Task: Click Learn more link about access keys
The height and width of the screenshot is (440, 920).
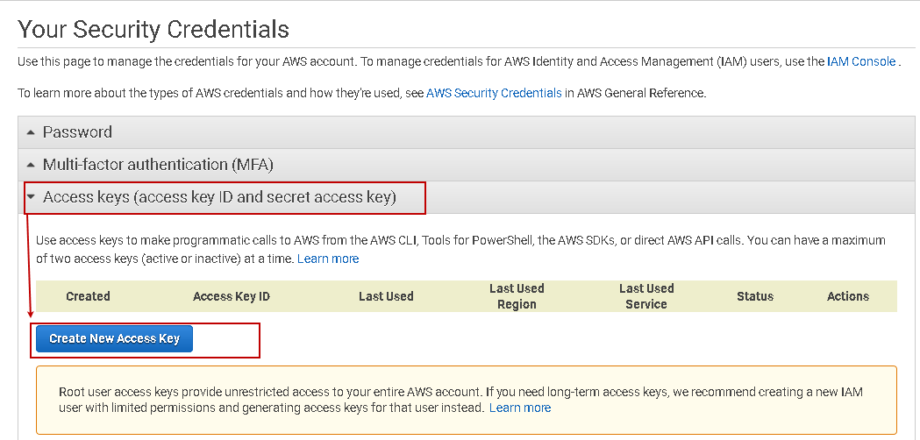Action: (x=328, y=259)
